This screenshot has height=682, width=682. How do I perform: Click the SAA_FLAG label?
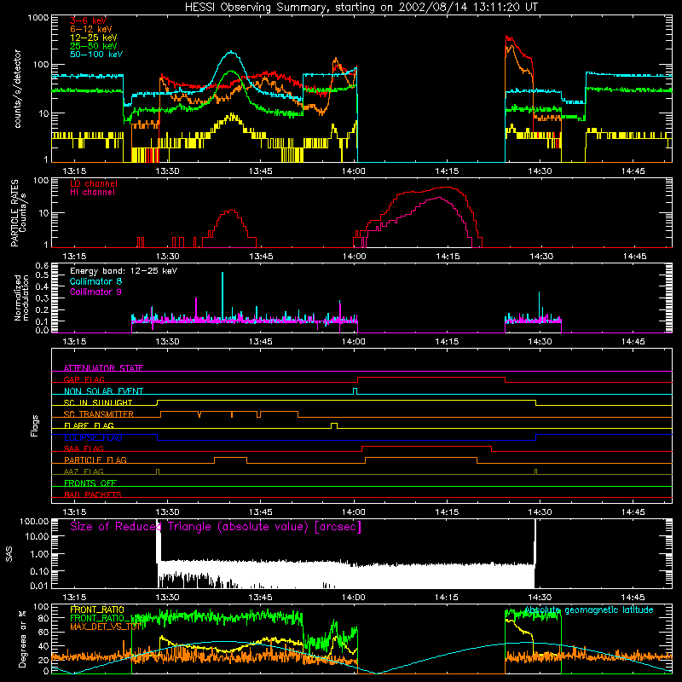pos(84,448)
